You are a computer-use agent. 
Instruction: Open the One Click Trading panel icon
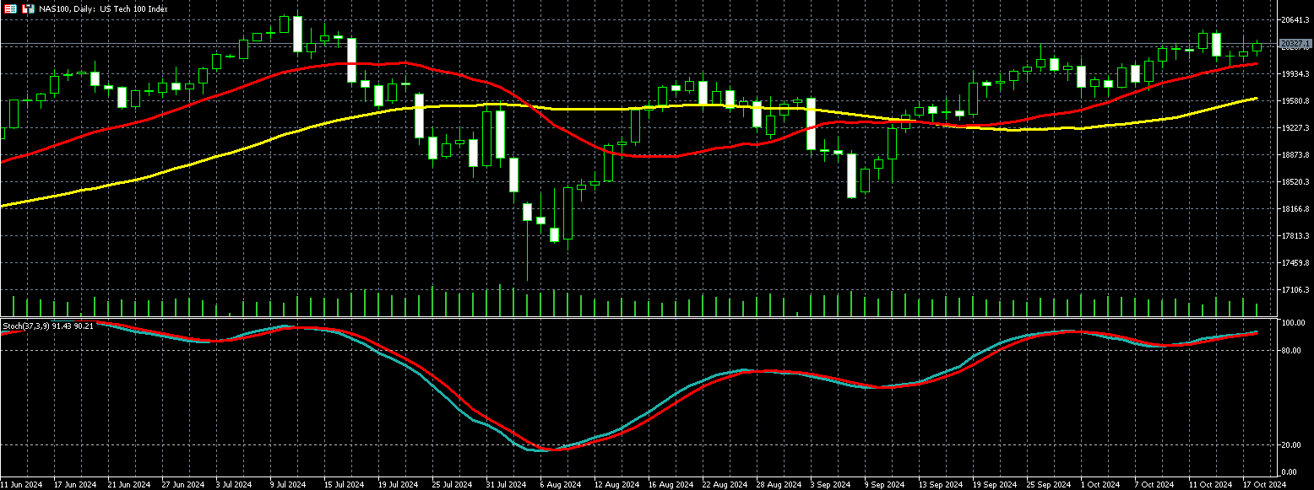pos(10,8)
